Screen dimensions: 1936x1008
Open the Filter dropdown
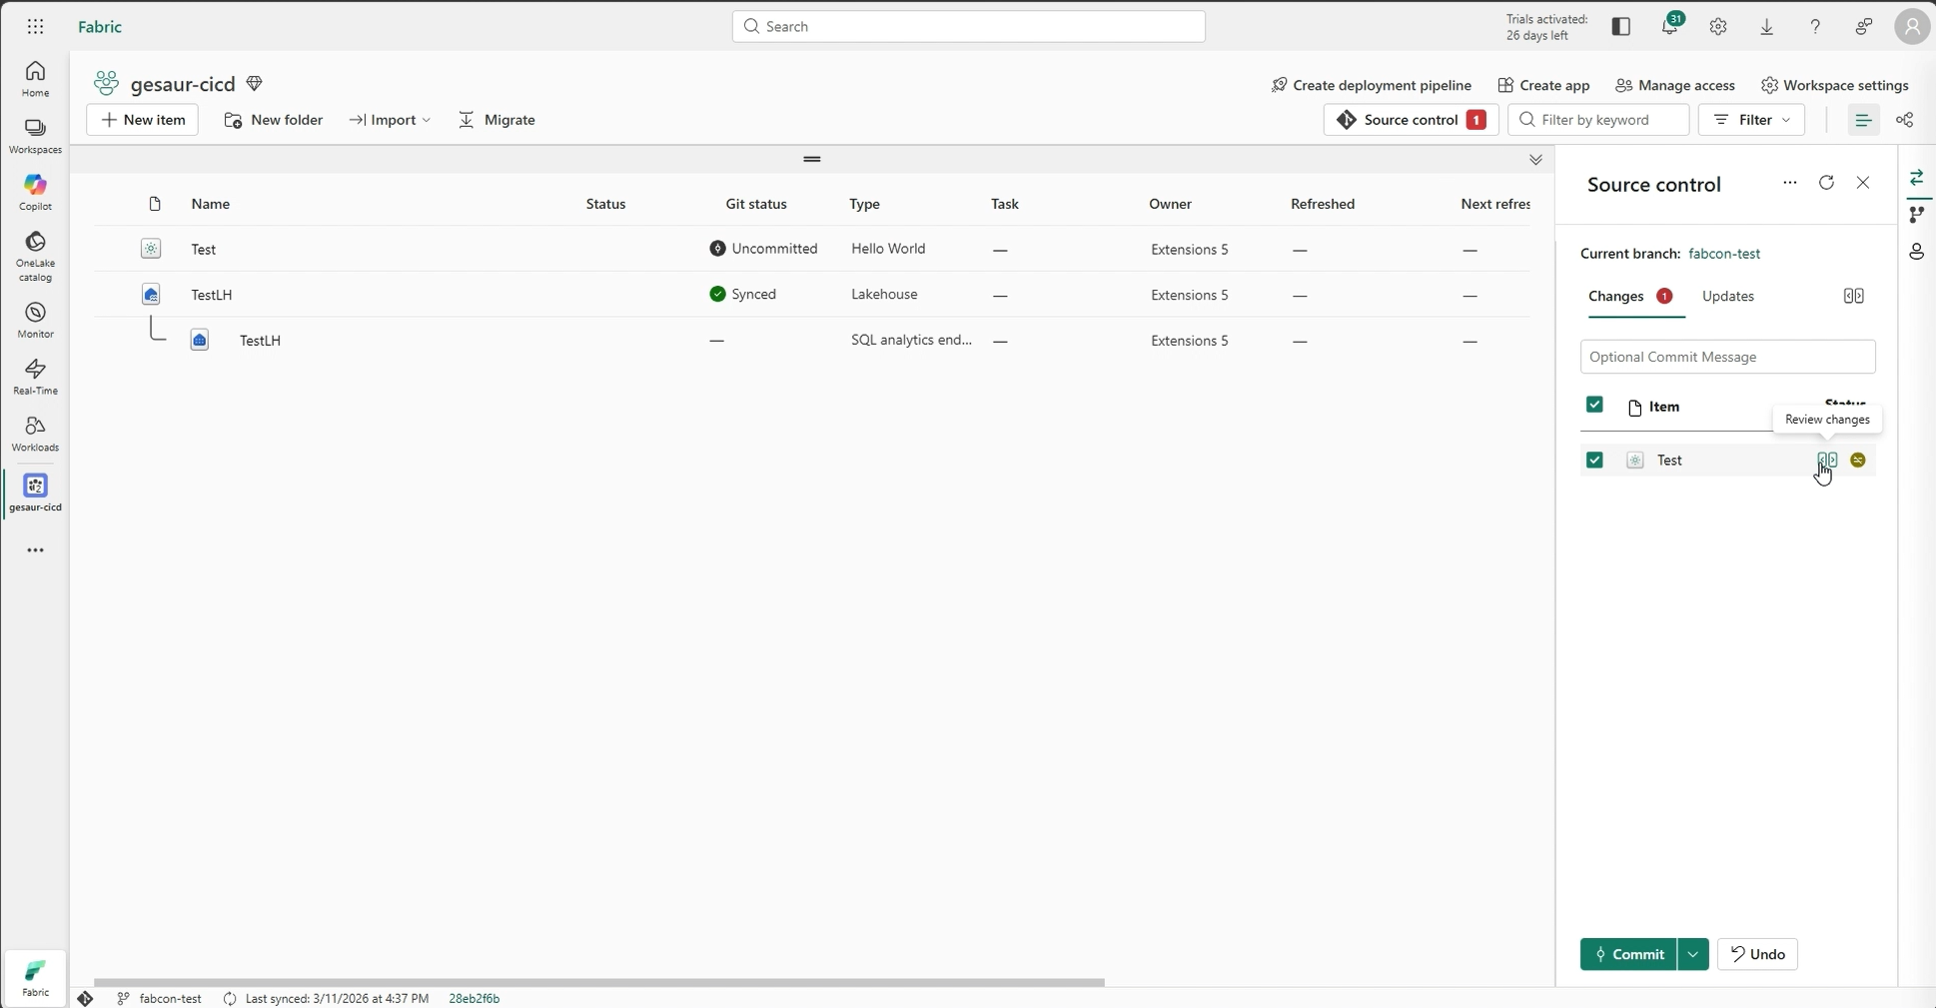(x=1751, y=120)
